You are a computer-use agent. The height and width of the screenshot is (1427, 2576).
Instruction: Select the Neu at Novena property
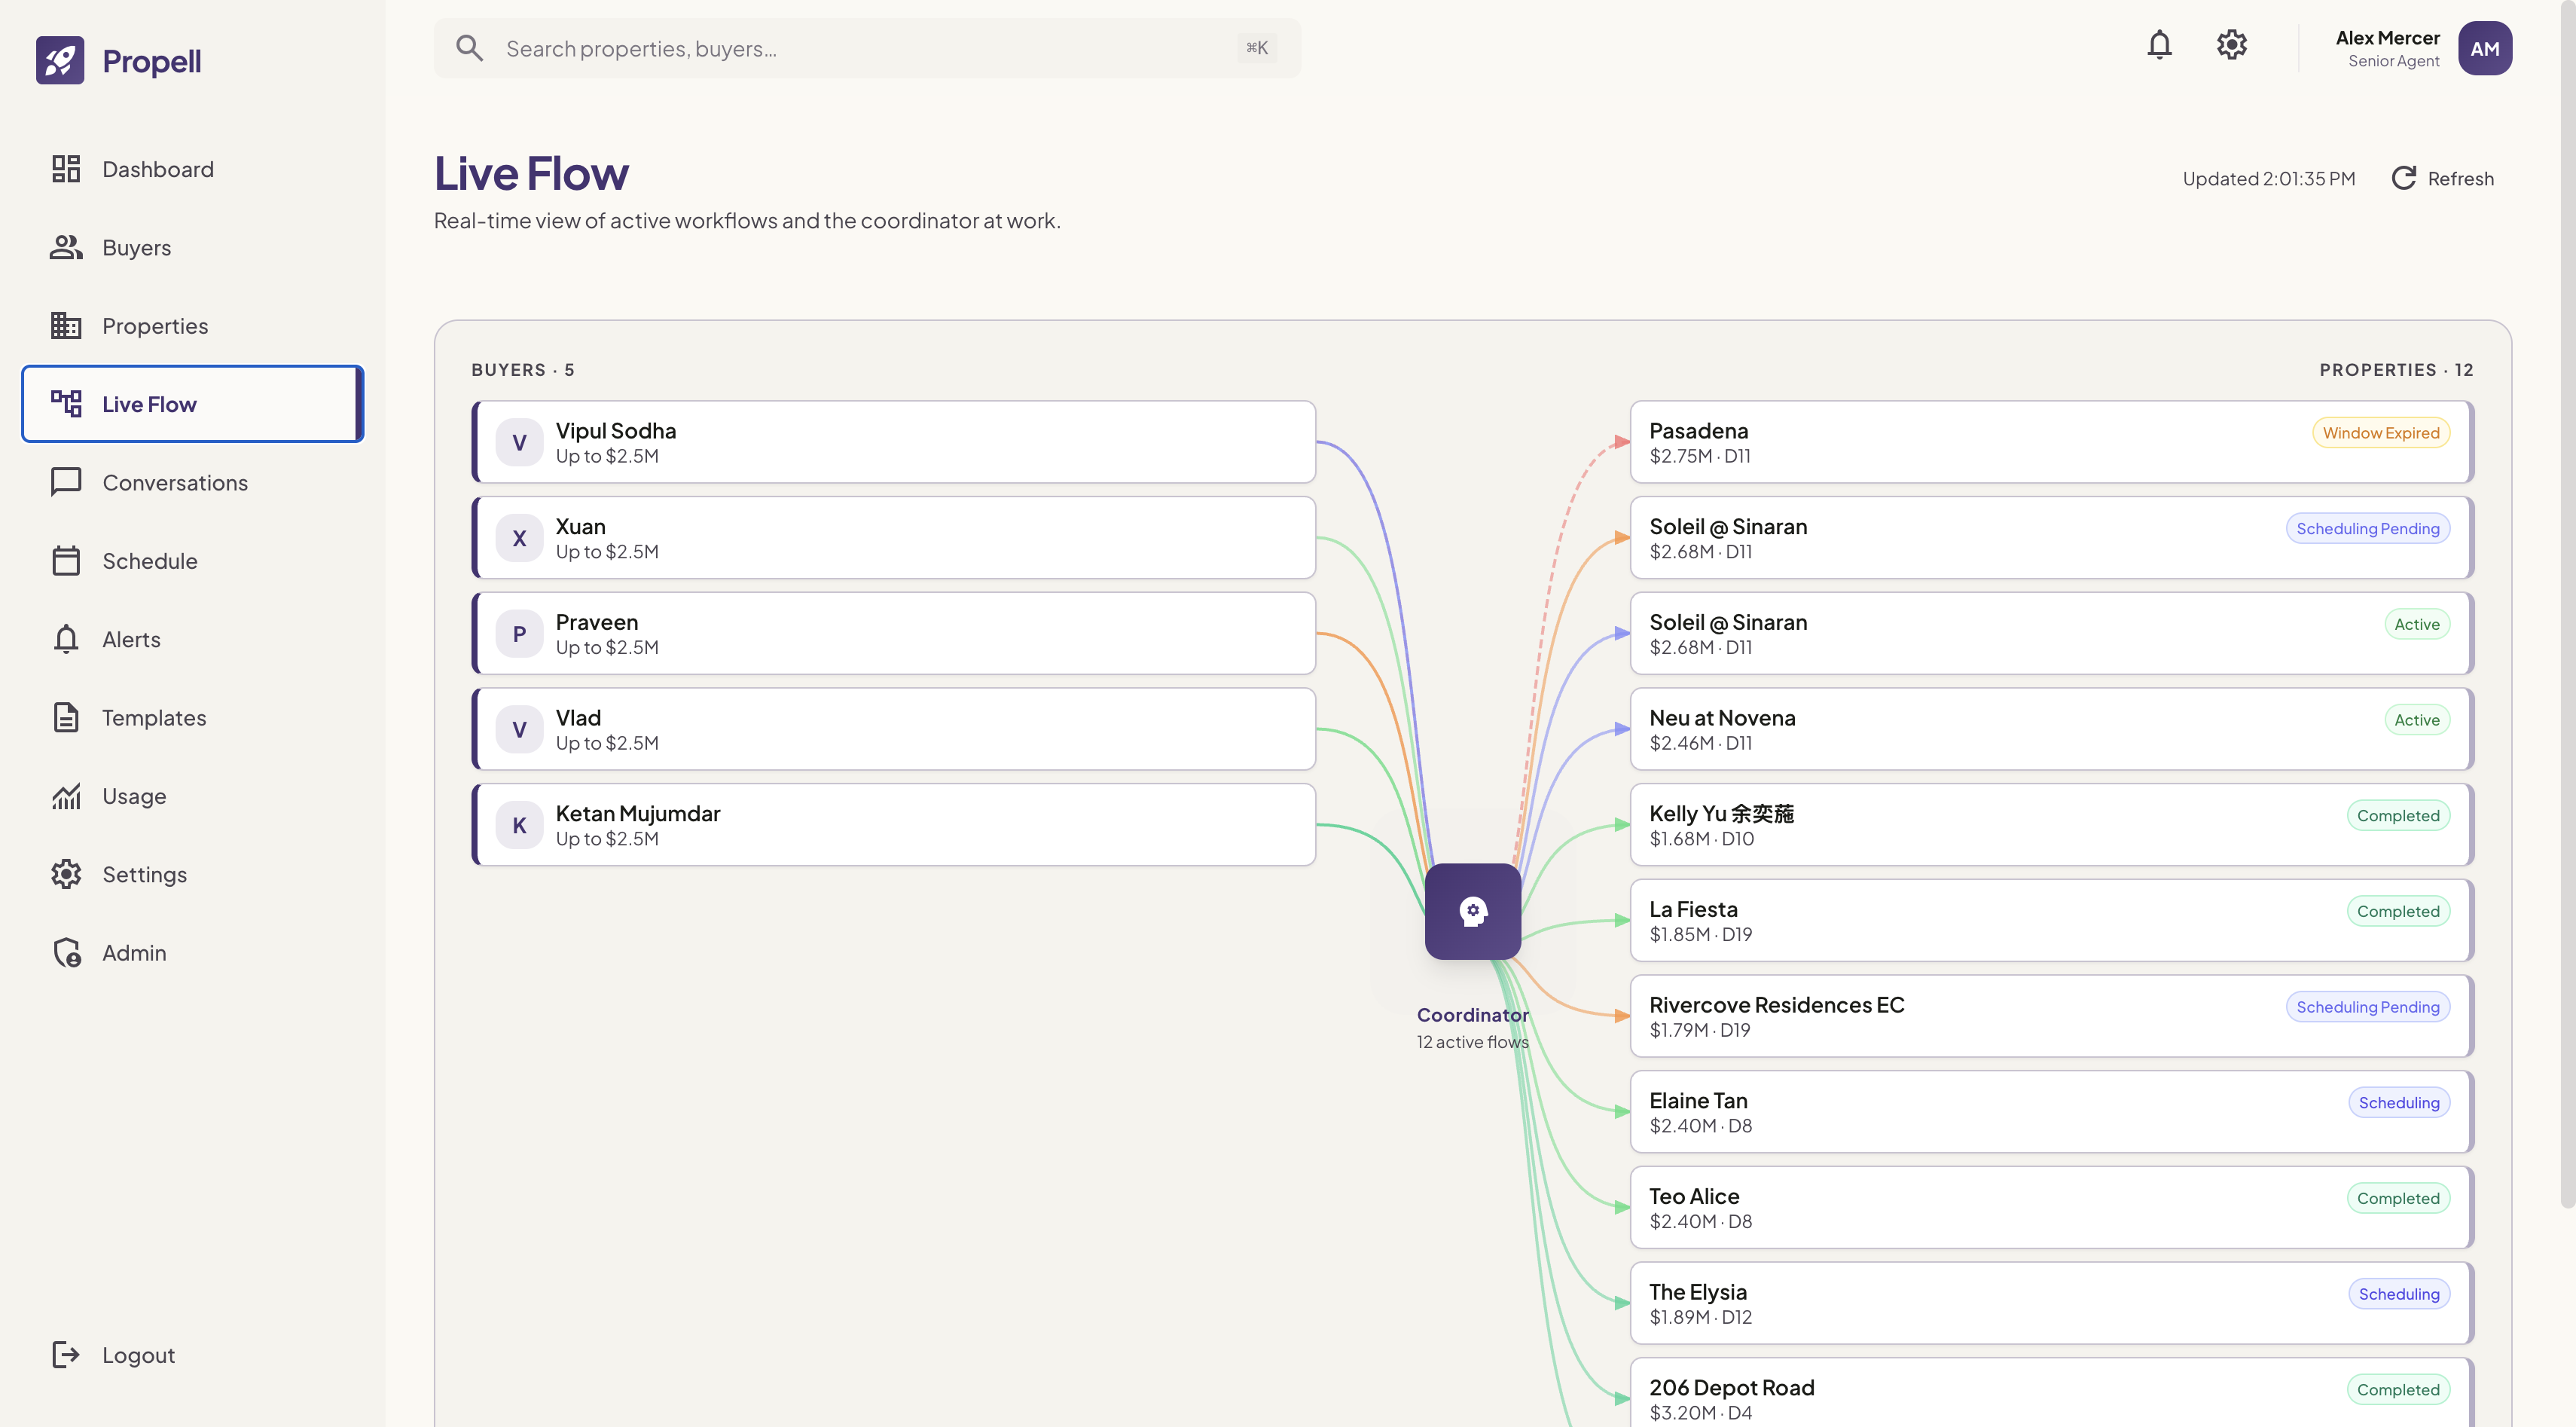pyautogui.click(x=2051, y=729)
